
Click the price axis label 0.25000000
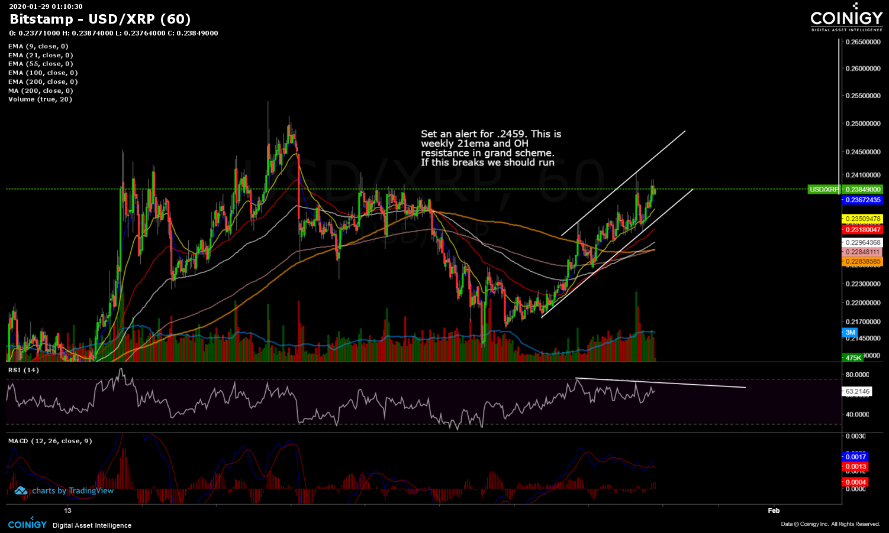863,123
